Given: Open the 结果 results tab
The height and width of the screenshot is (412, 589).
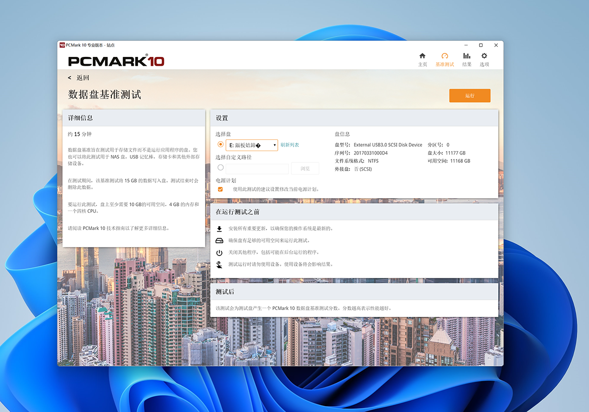Looking at the screenshot, I should coord(467,59).
